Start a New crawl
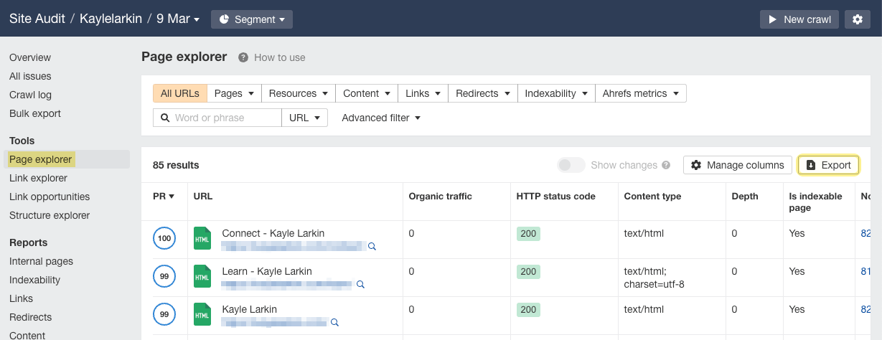Image resolution: width=882 pixels, height=340 pixels. click(799, 19)
